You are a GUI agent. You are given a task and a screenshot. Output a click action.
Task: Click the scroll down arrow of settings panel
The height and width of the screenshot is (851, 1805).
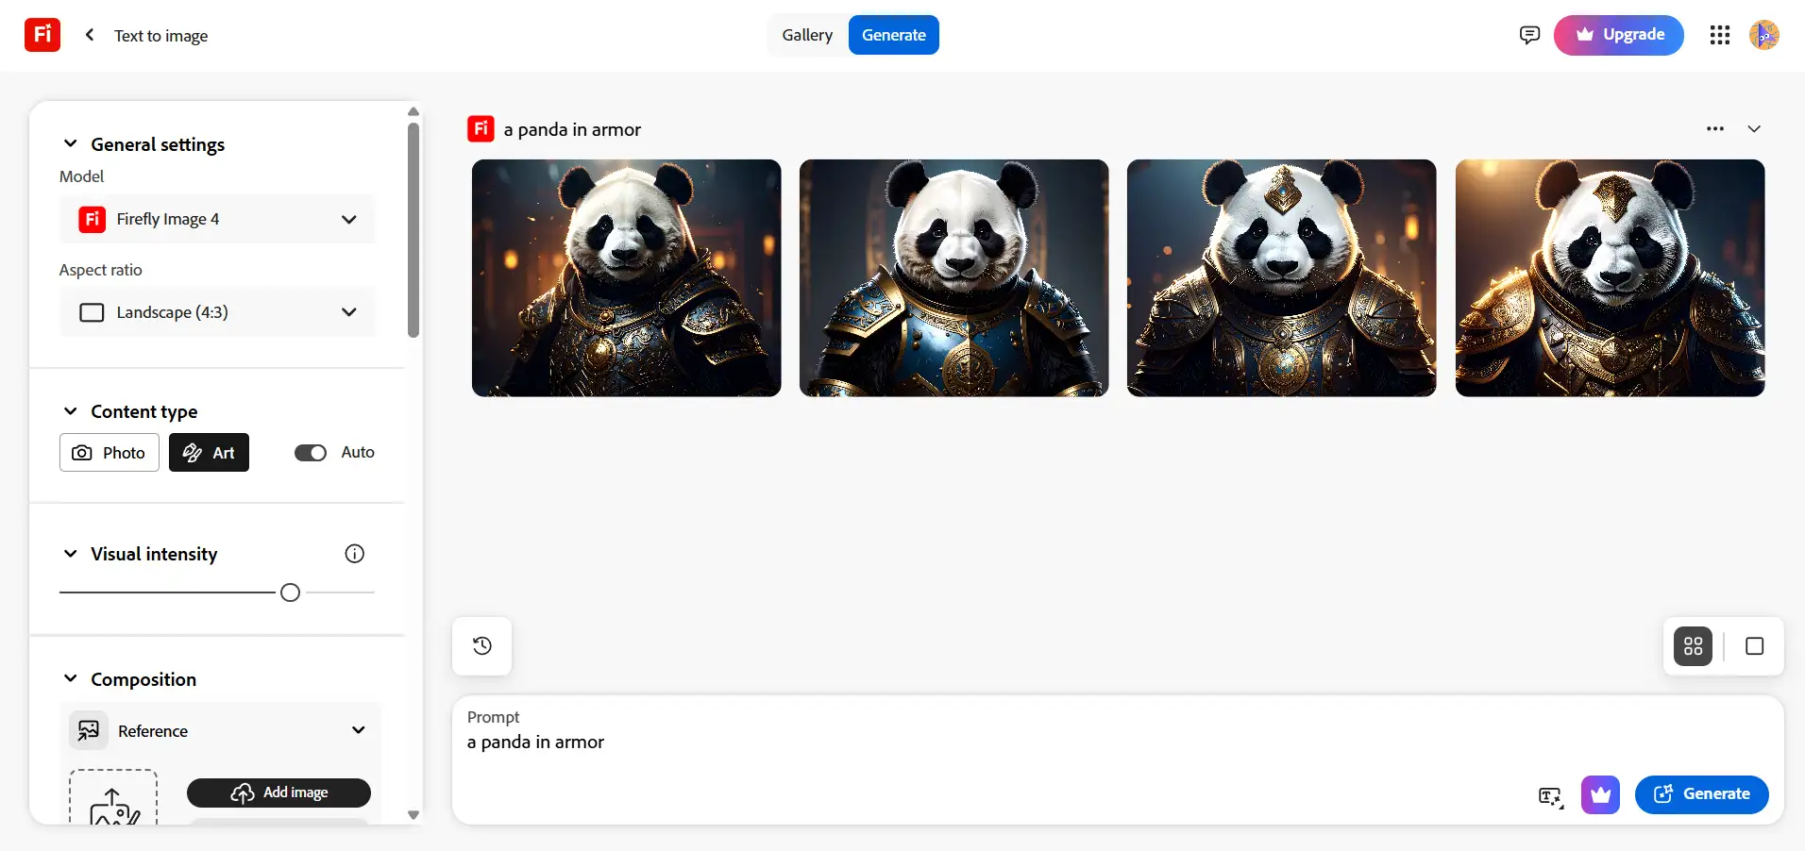tap(413, 815)
